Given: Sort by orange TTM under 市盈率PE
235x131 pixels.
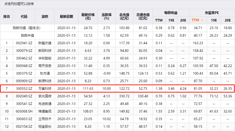Looking at the screenshot, I should (x=195, y=20).
